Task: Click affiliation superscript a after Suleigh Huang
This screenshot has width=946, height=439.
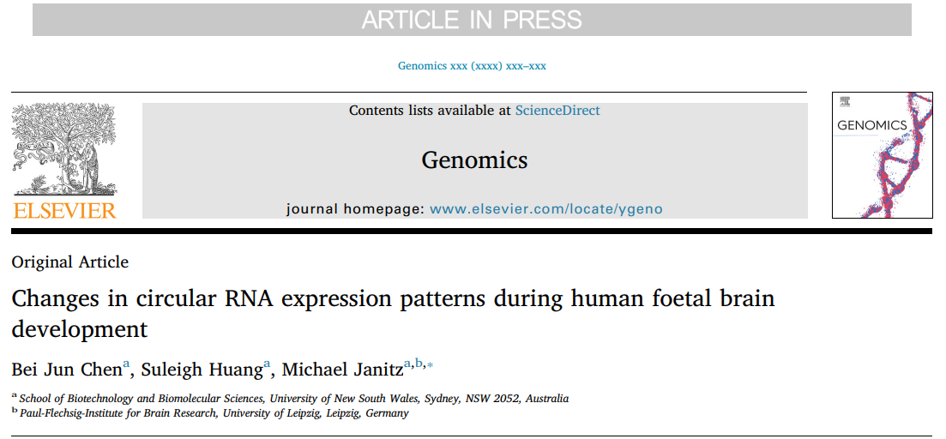Action: tap(268, 364)
